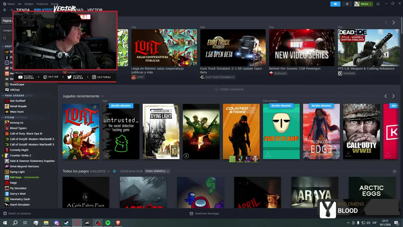Open the Ayuda menu
The width and height of the screenshot is (403, 227).
click(54, 4)
